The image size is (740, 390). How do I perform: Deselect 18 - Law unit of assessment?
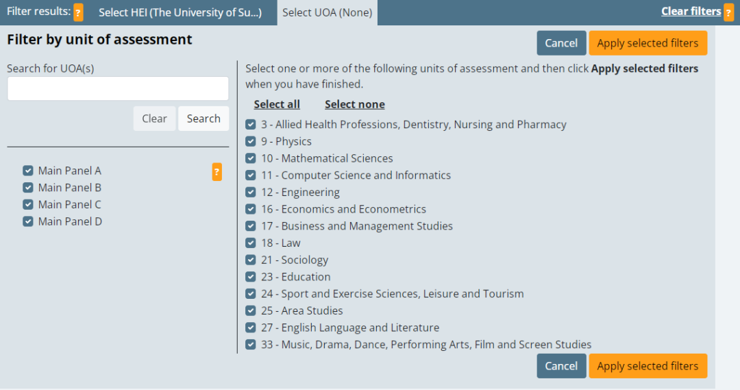pos(251,243)
